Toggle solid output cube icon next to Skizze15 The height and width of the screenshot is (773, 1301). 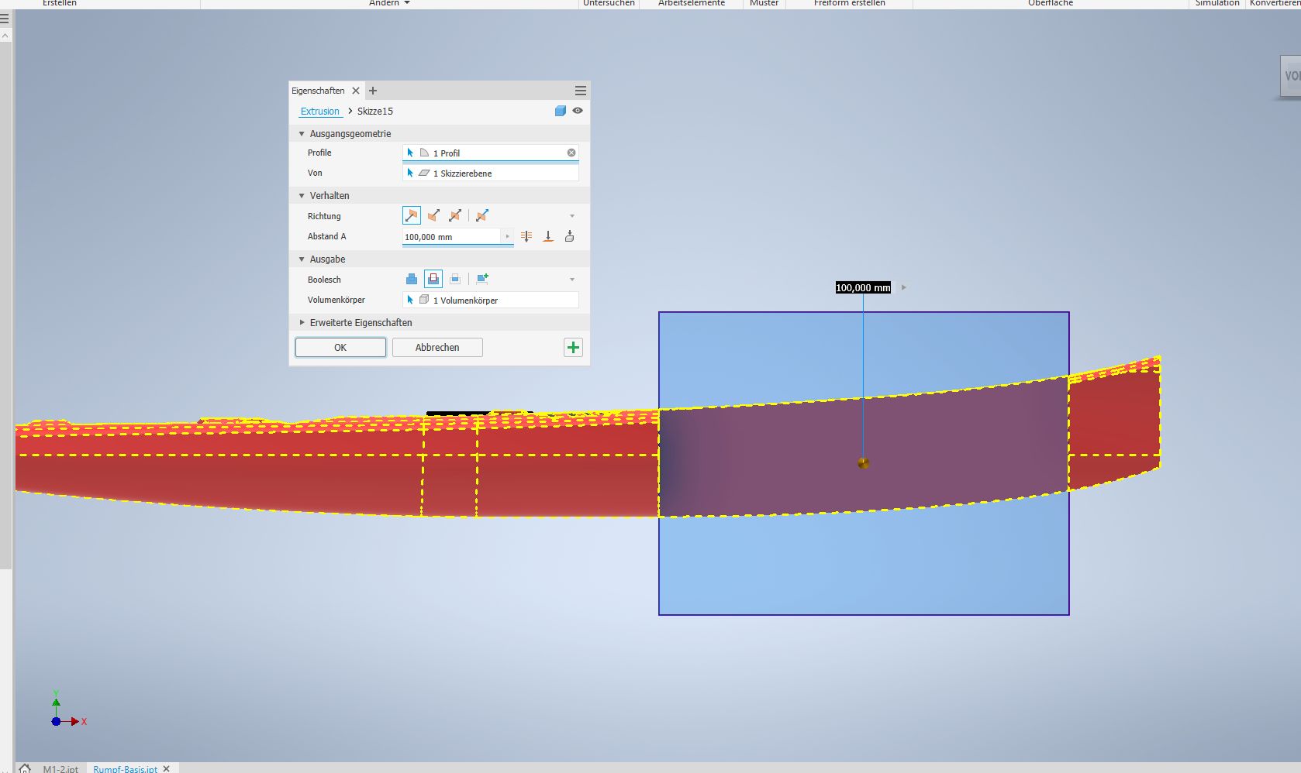[561, 111]
